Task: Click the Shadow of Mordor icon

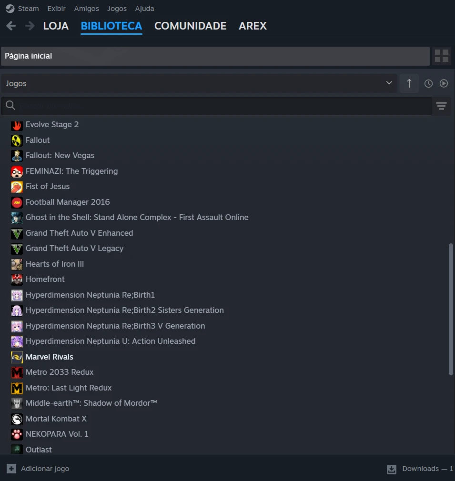Action: [x=17, y=404]
